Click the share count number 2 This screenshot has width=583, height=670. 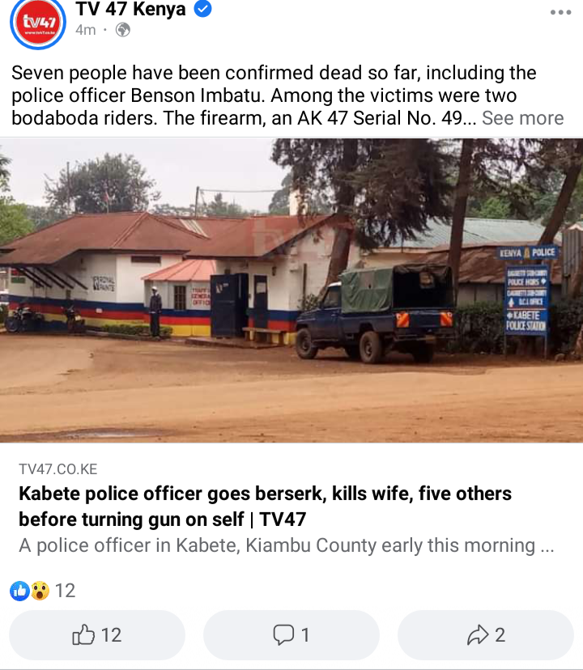pyautogui.click(x=500, y=635)
